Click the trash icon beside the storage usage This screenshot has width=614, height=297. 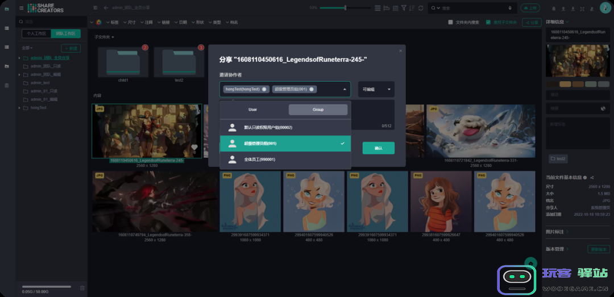click(82, 288)
